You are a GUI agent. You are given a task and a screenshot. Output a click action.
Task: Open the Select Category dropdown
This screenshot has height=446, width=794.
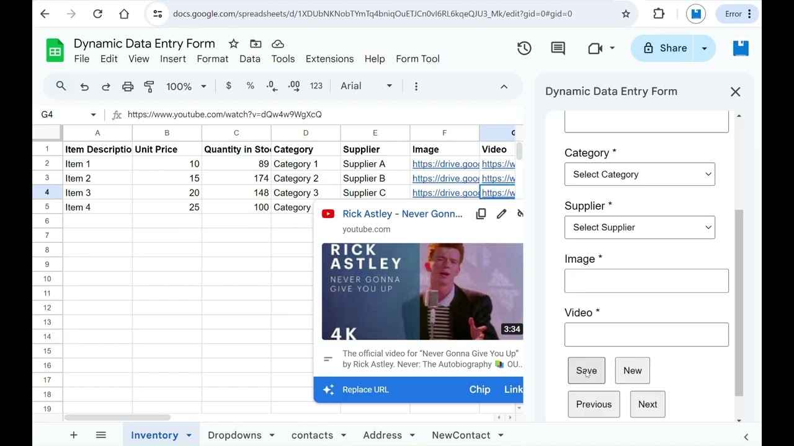click(640, 175)
